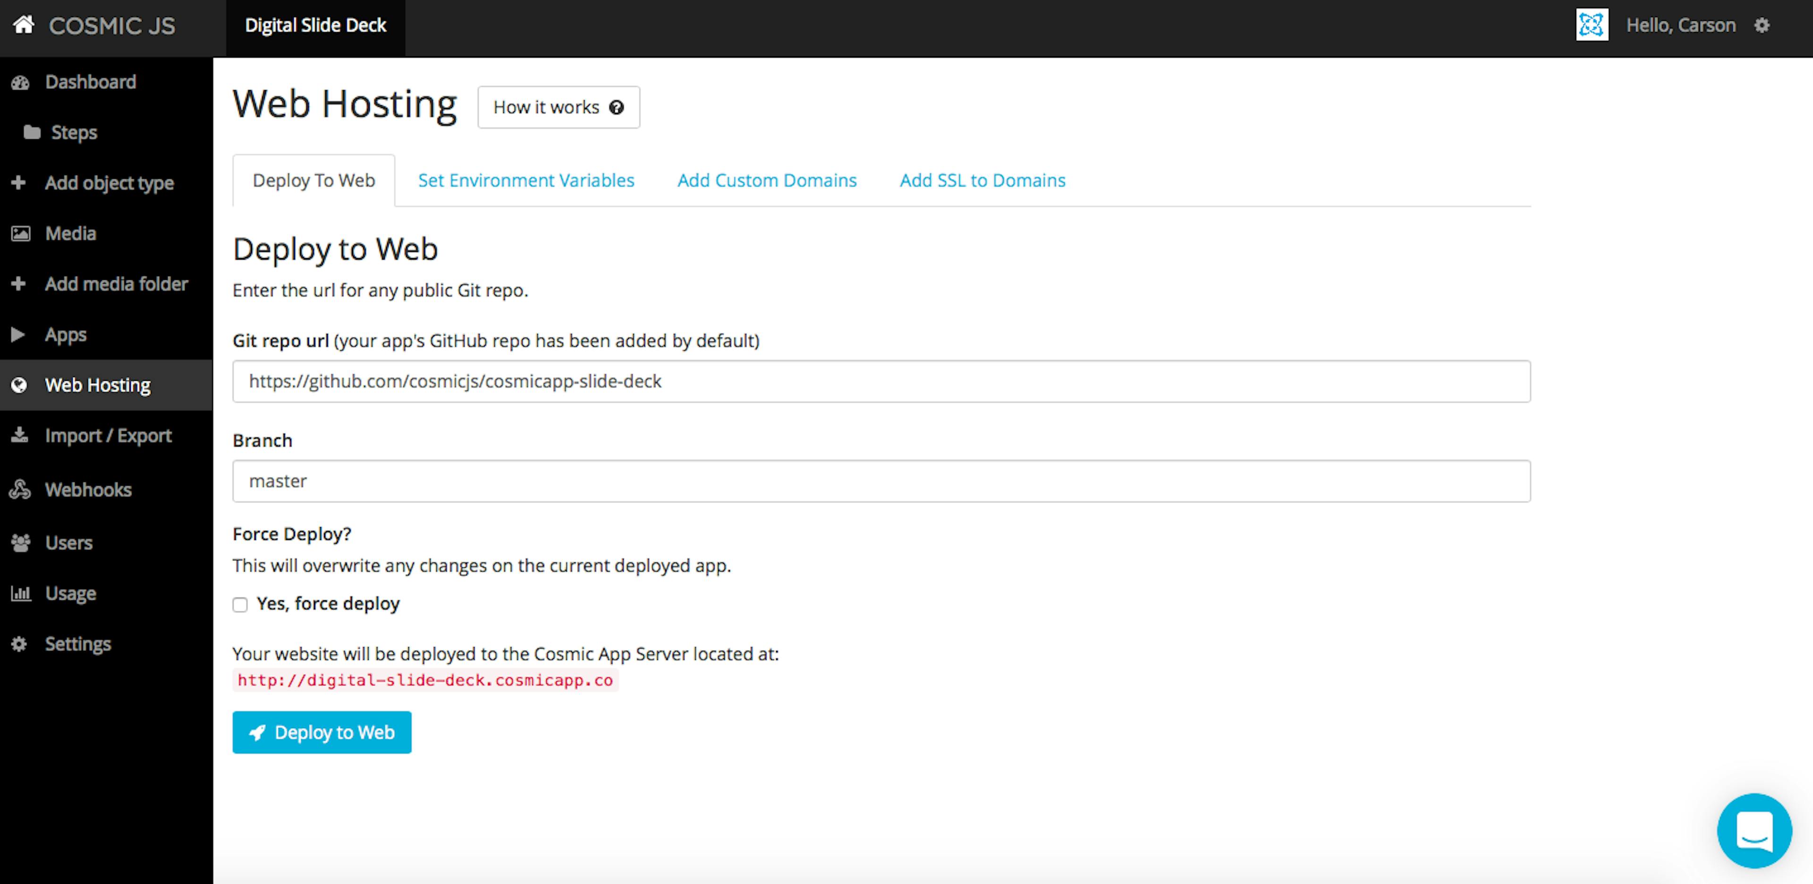Focus the Git repo url input field
This screenshot has height=884, width=1813.
pos(881,381)
